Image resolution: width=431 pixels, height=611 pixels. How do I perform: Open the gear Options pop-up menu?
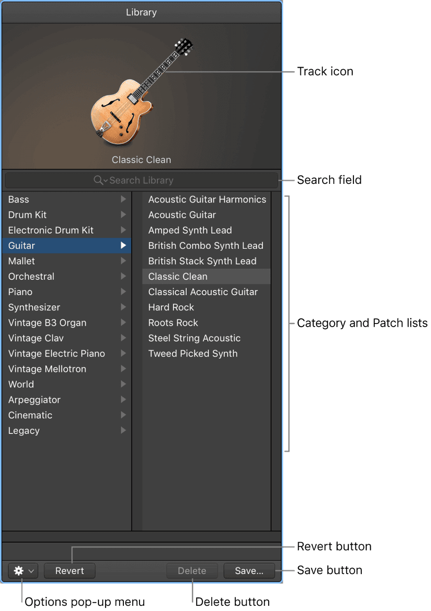click(x=23, y=571)
